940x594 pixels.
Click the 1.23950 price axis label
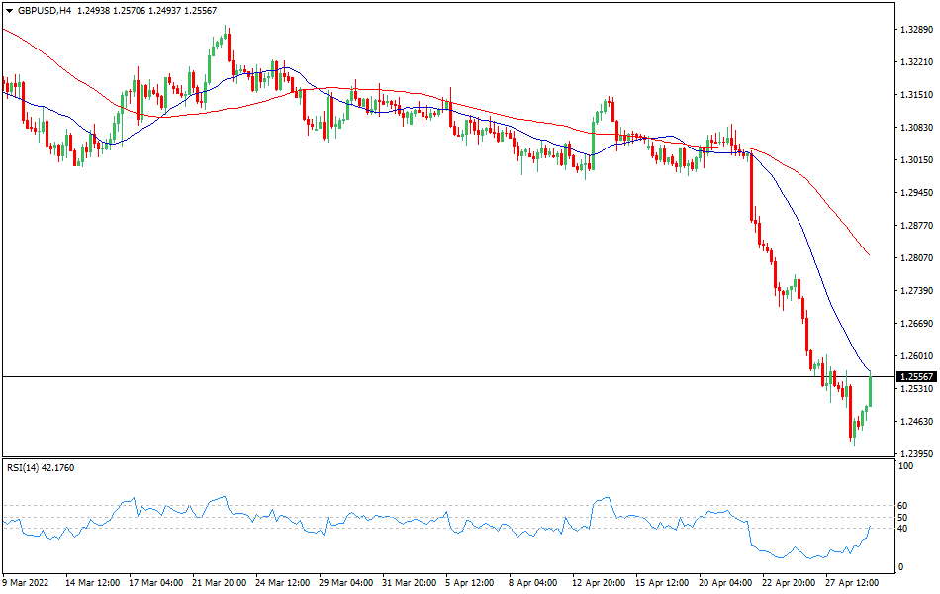(x=916, y=453)
